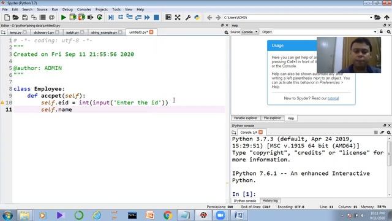Open Edit menu
The height and width of the screenshot is (221, 392).
click(x=15, y=9)
